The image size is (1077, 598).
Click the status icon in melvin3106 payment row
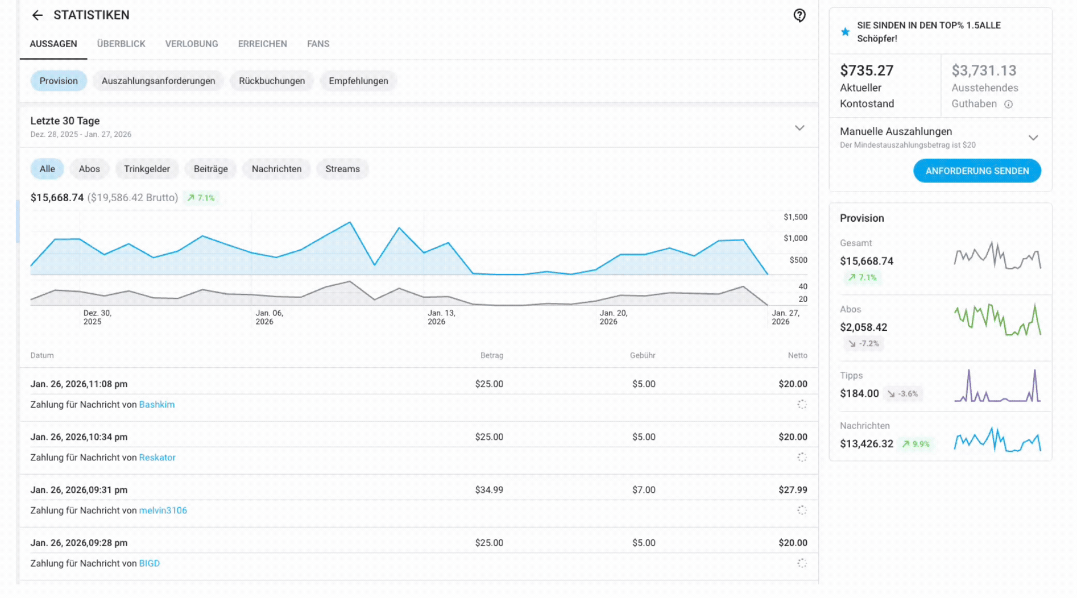tap(802, 510)
